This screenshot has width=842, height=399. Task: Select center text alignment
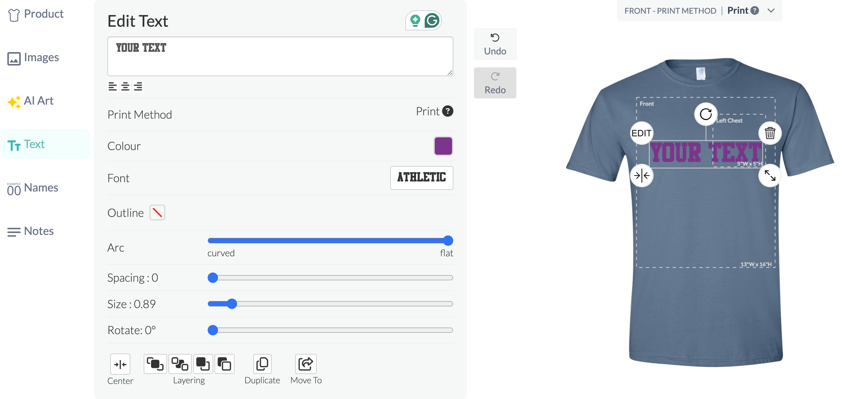[x=125, y=87]
